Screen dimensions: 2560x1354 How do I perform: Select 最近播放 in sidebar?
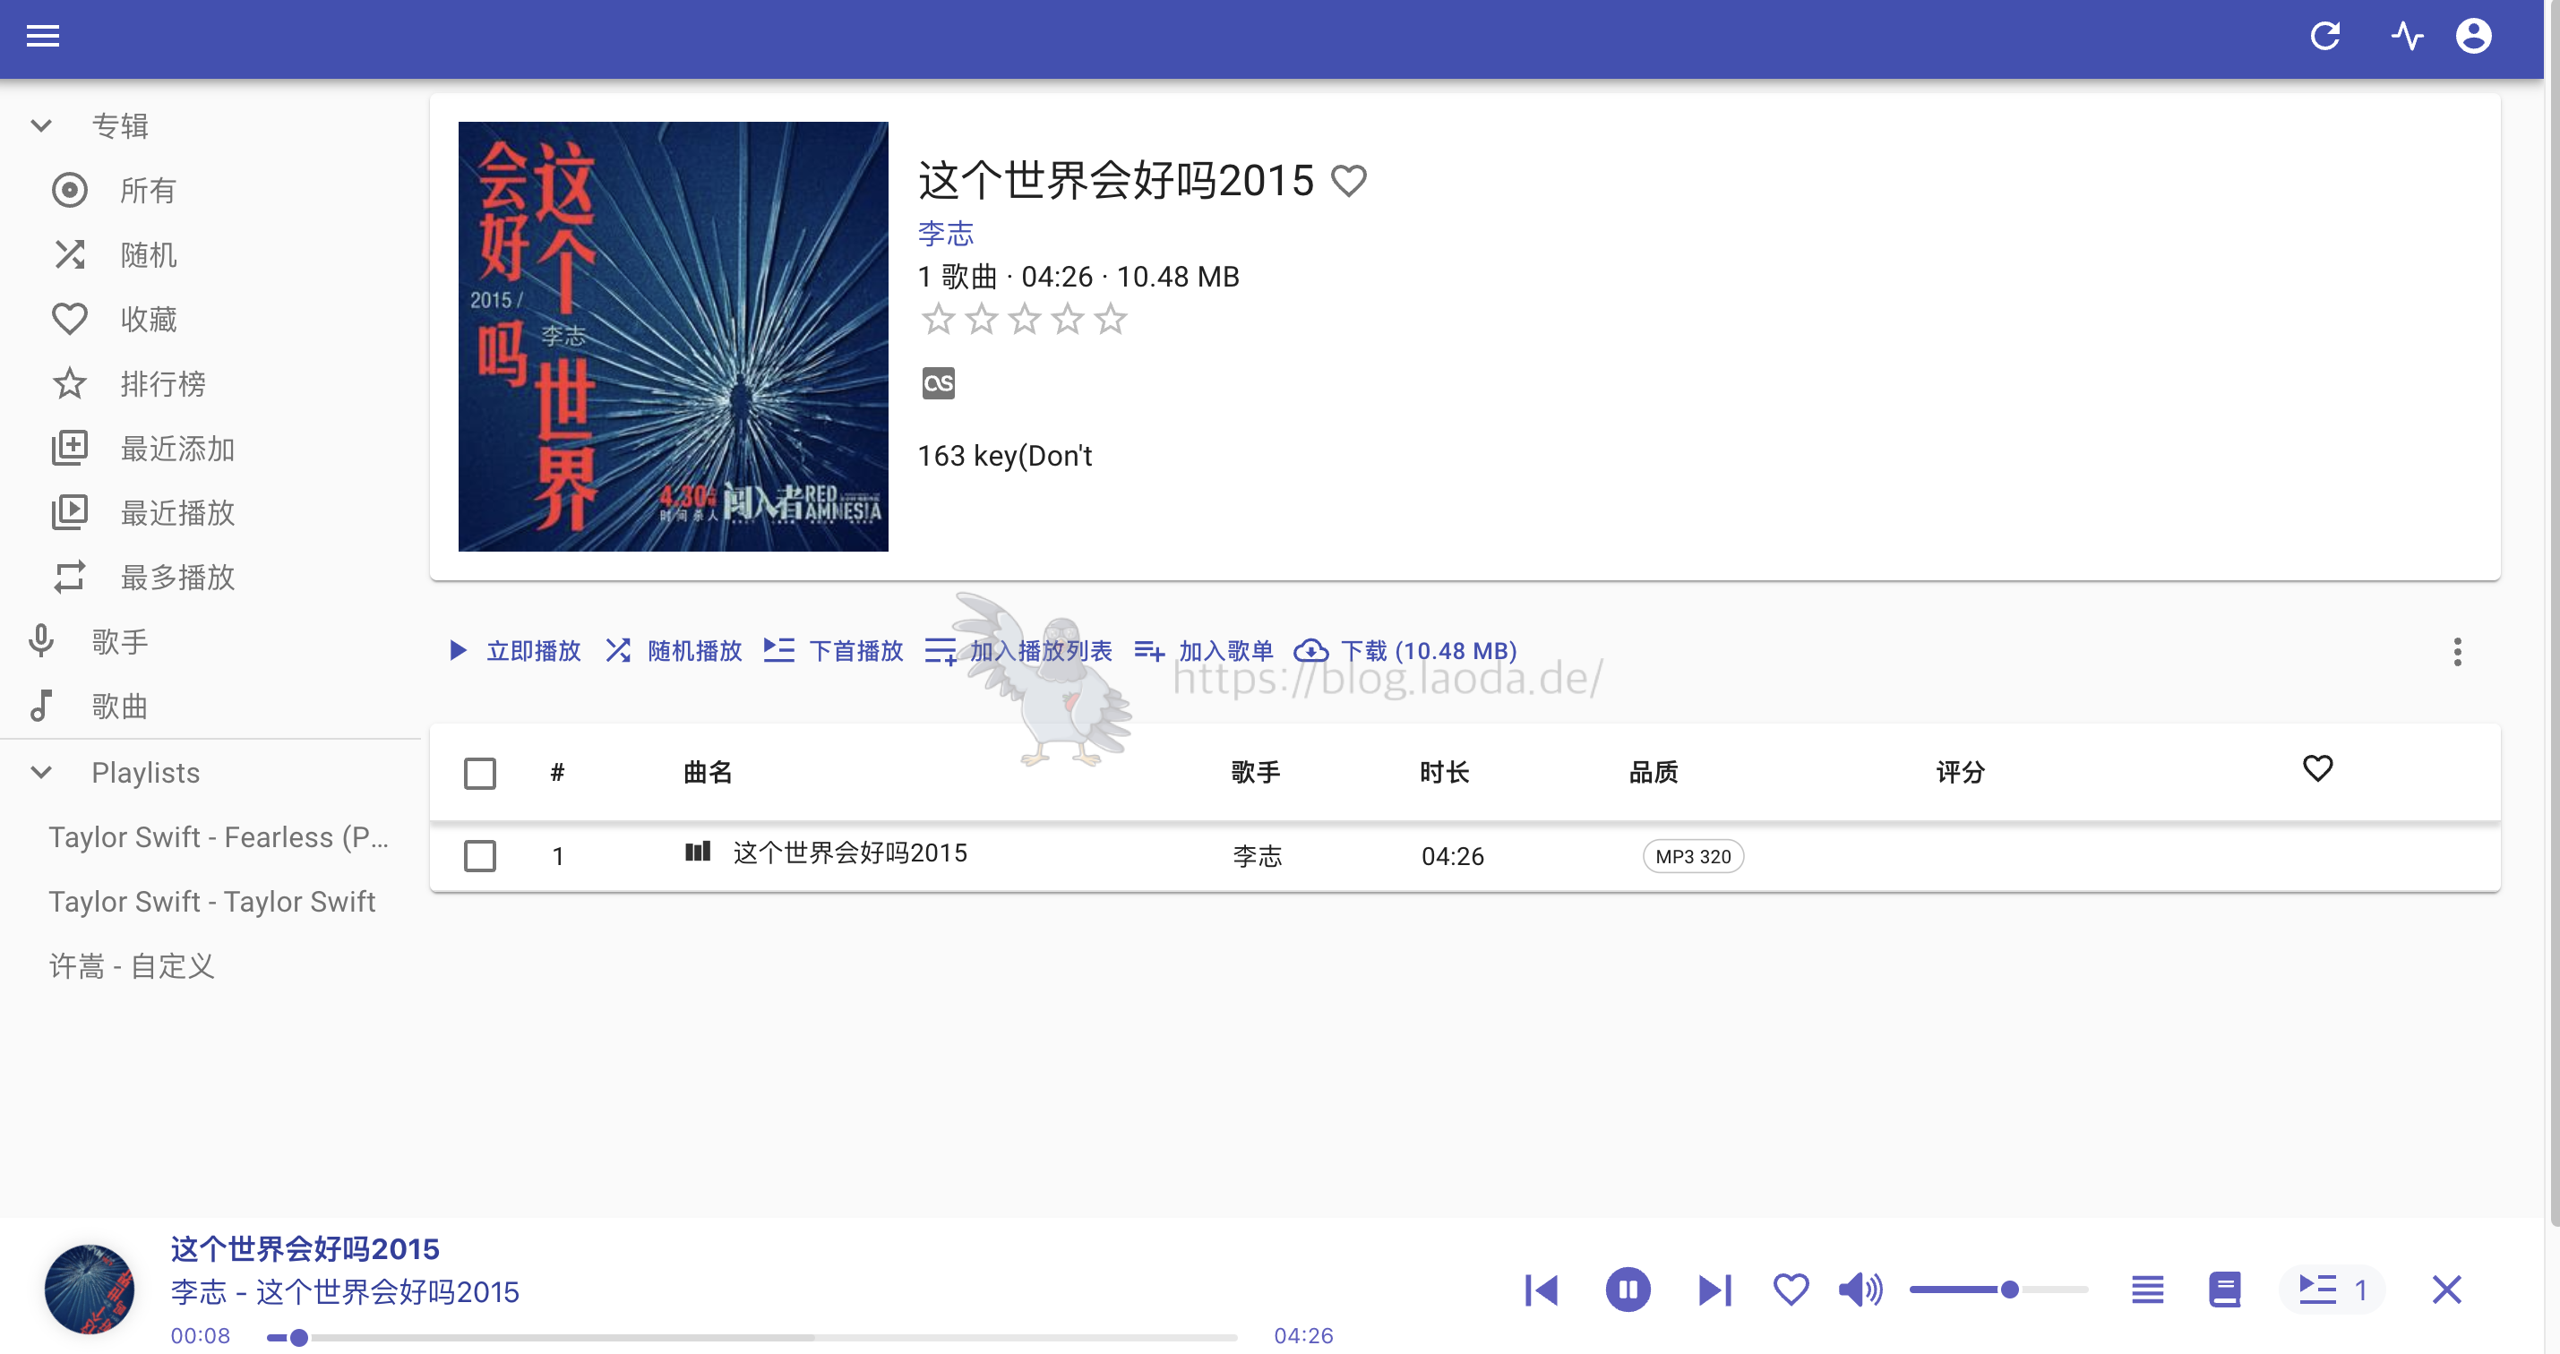[x=176, y=512]
